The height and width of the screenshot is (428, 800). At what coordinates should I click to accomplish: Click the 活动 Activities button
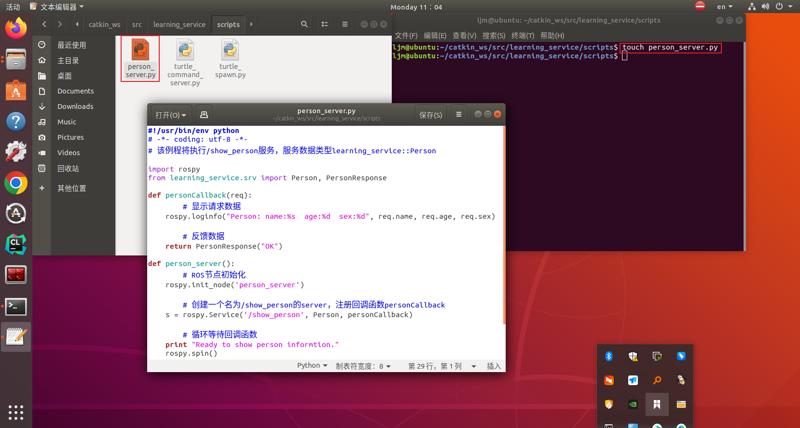(x=13, y=7)
